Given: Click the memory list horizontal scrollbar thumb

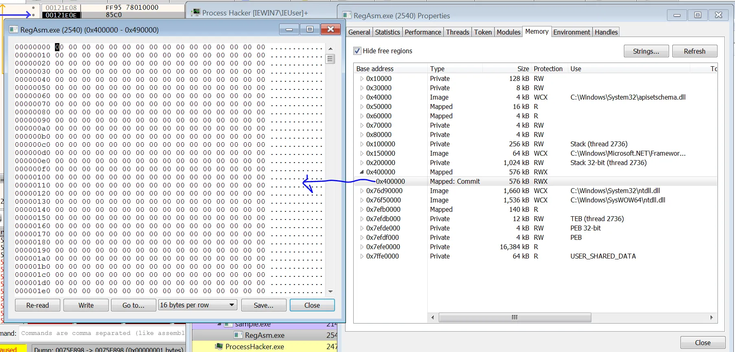Looking at the screenshot, I should coord(515,317).
